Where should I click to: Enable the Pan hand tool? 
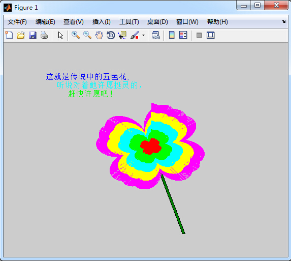point(99,35)
